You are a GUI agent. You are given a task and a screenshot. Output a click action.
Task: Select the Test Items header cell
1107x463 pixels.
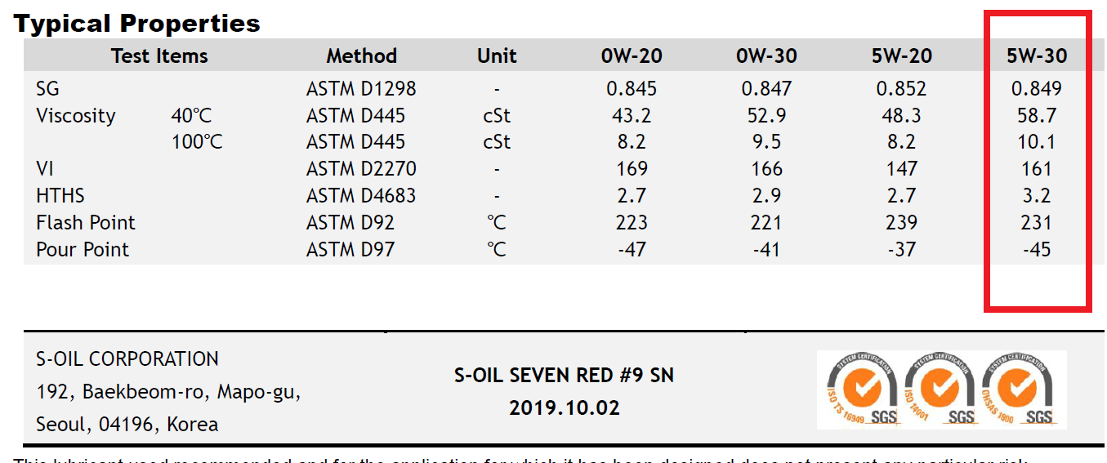tap(159, 56)
